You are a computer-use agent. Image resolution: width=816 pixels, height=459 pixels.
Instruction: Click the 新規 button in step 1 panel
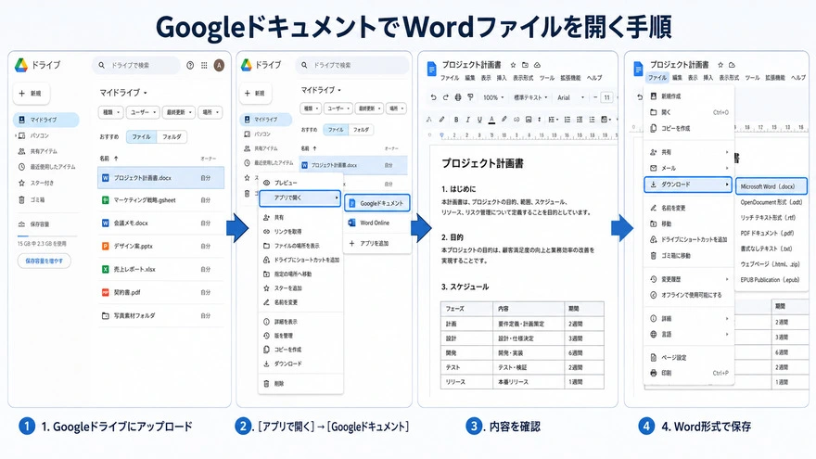point(31,94)
